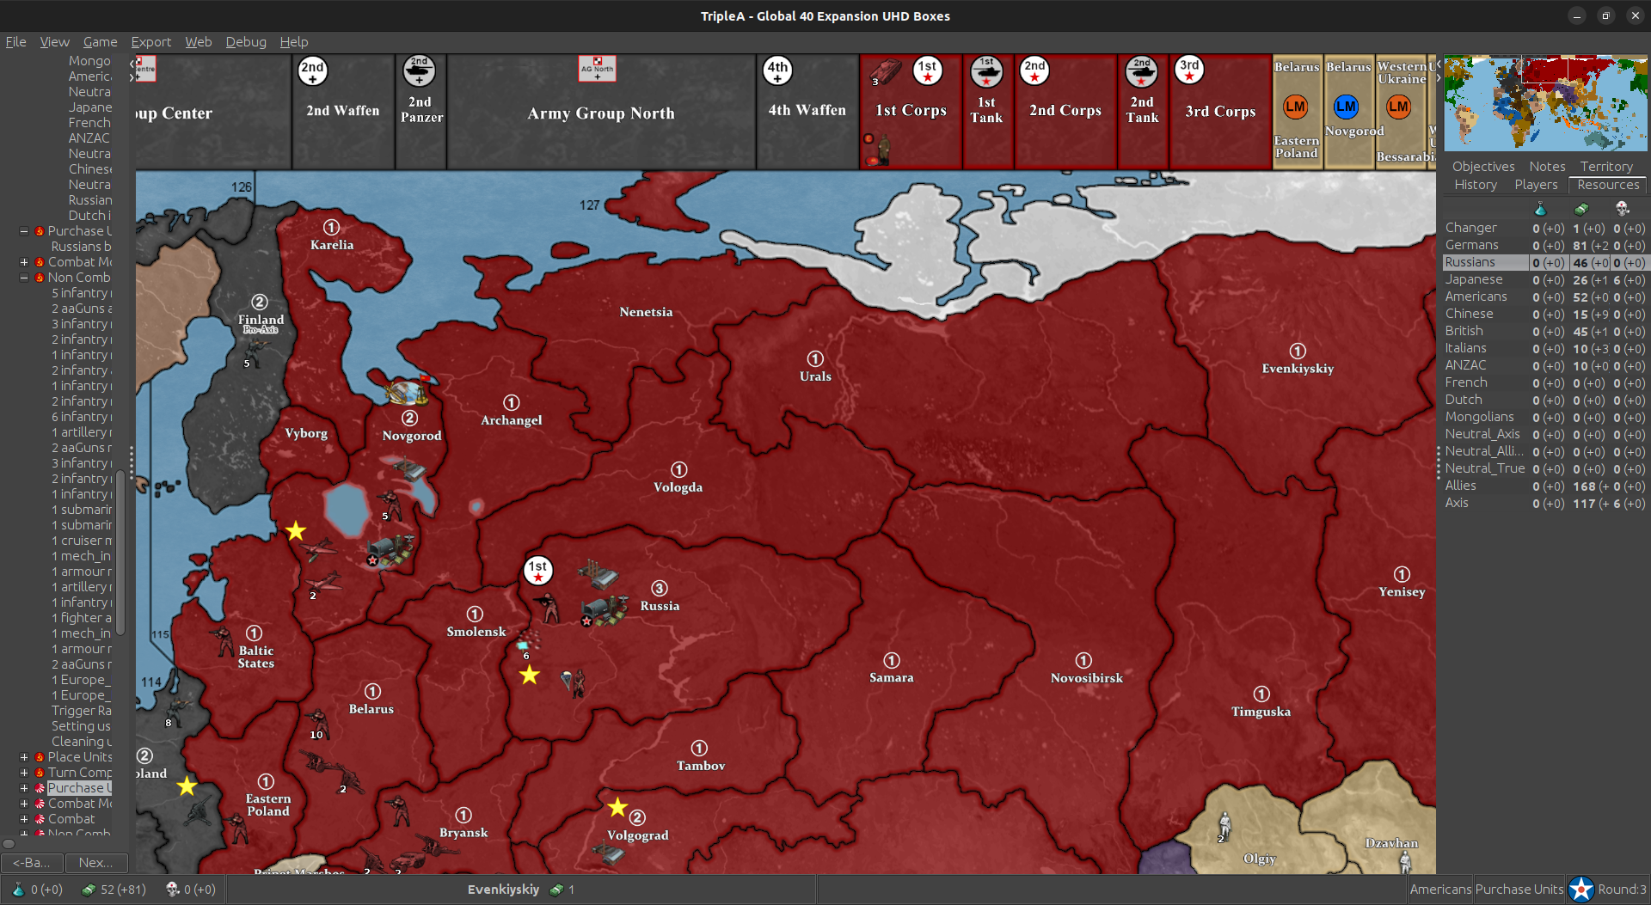Viewport: 1651px width, 905px height.
Task: Select the 'Trigger Ra' history entry
Action: (82, 711)
